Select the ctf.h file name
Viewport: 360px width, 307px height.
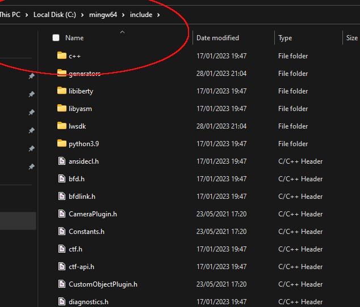pyautogui.click(x=76, y=249)
